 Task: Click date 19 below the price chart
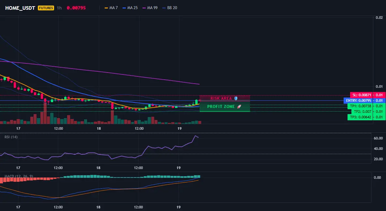point(179,128)
